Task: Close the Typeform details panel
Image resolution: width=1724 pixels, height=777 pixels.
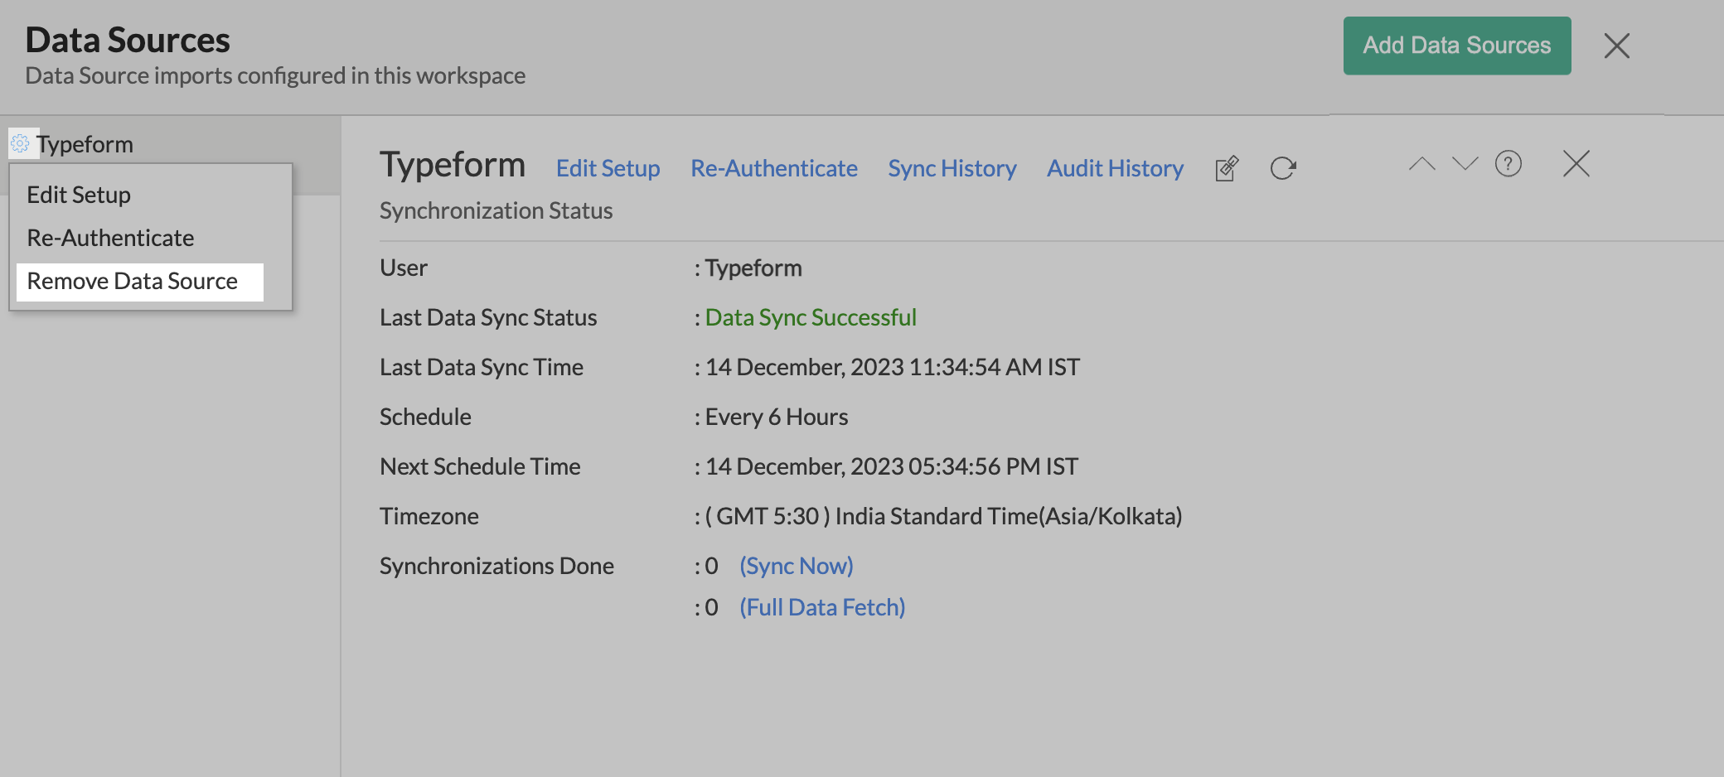Action: point(1576,164)
